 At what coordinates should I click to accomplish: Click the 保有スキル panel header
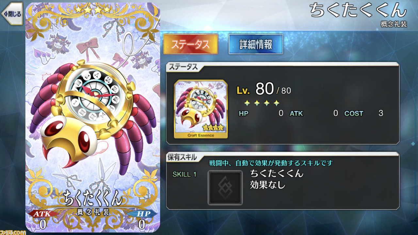click(182, 157)
